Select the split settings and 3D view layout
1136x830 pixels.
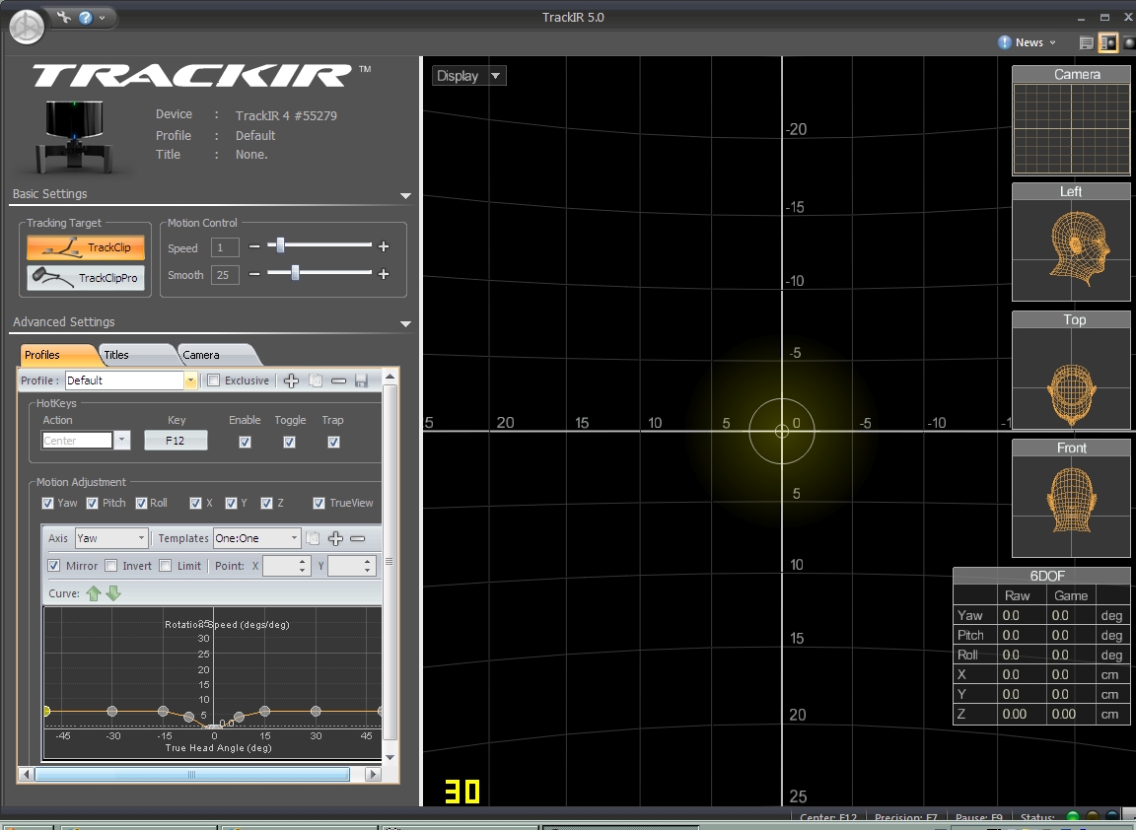point(1107,42)
